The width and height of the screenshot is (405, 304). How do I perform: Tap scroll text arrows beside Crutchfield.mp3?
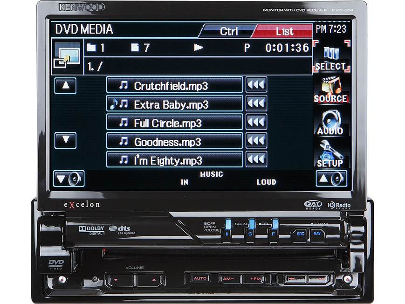click(x=256, y=84)
